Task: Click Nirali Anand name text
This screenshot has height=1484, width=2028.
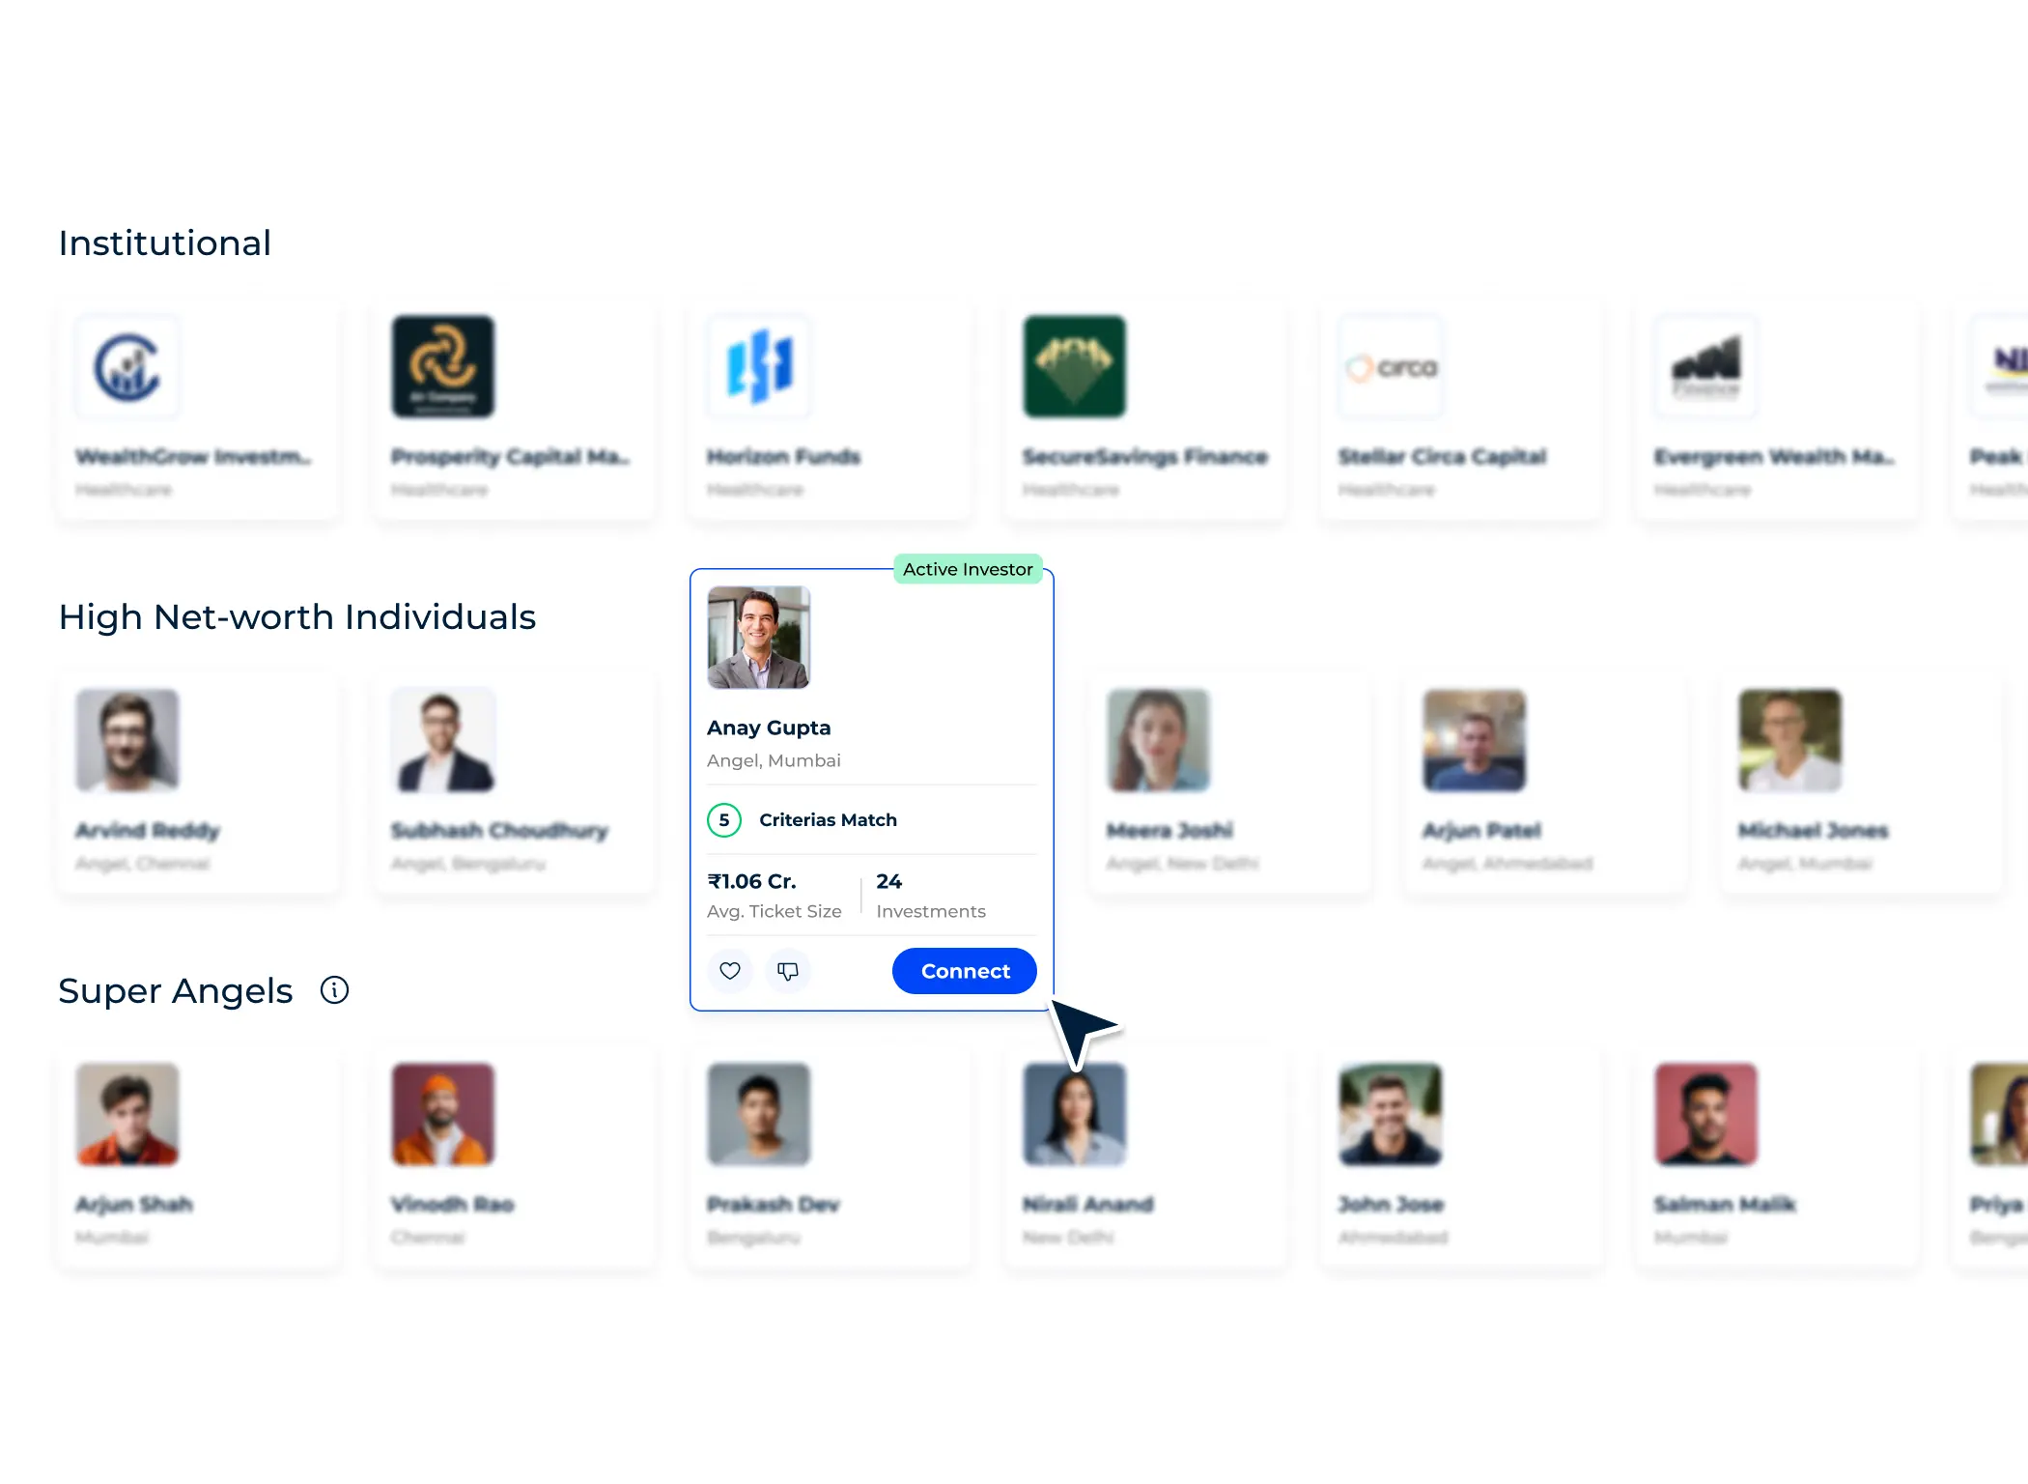Action: [x=1088, y=1204]
